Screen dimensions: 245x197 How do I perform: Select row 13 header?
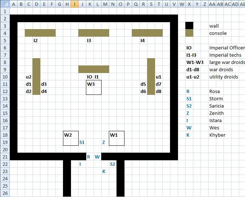coord(5,99)
